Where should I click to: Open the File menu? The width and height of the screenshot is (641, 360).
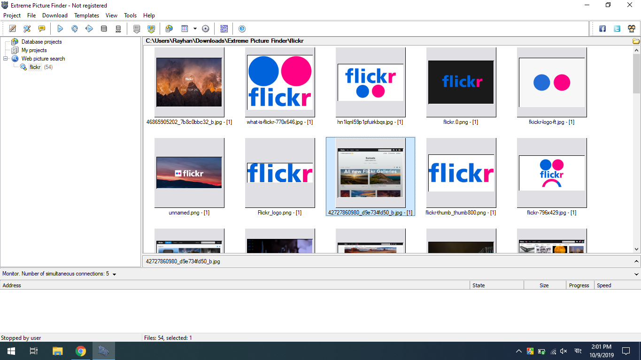[31, 15]
